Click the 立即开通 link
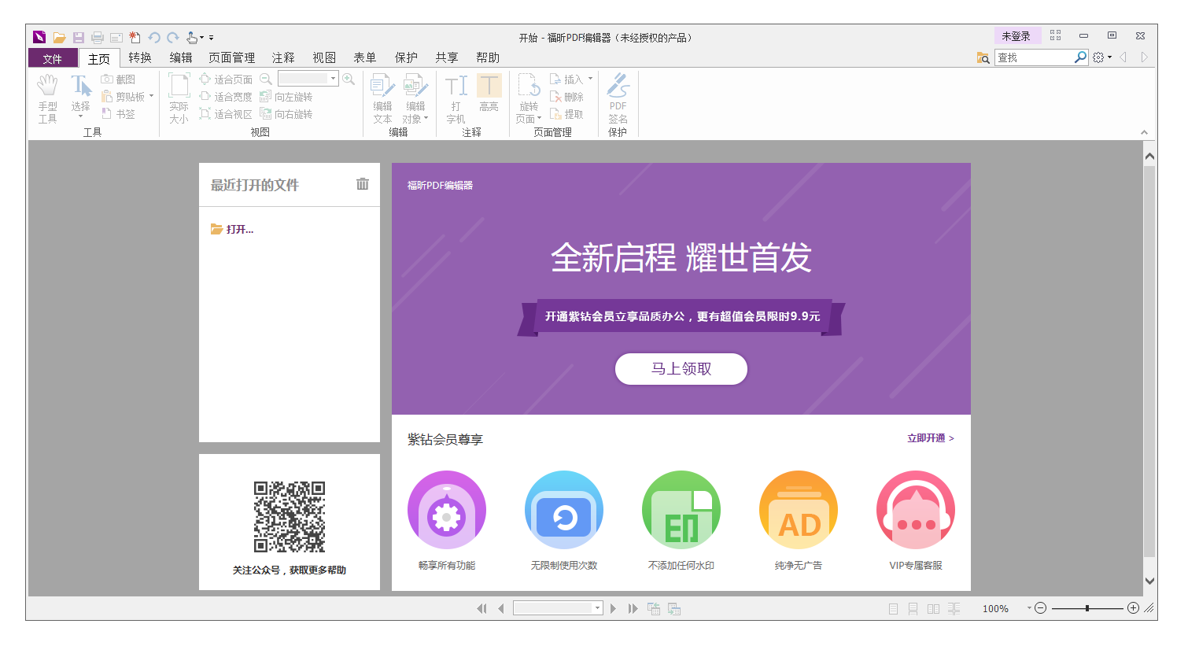 [x=930, y=438]
